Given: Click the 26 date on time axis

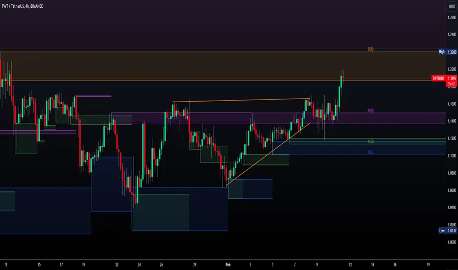Looking at the screenshot, I should (x=161, y=265).
